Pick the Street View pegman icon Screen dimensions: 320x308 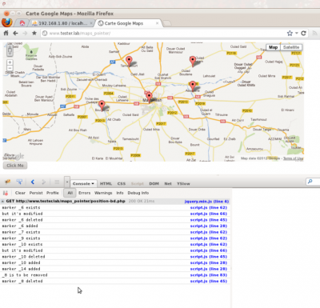[10, 50]
